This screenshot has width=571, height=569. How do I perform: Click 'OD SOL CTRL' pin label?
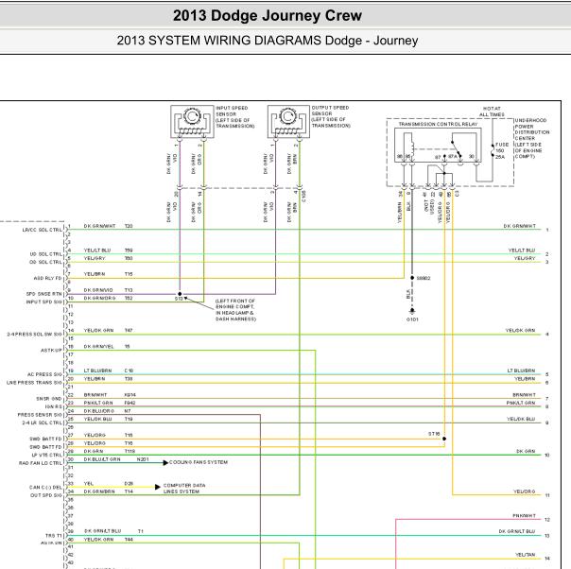point(46,262)
